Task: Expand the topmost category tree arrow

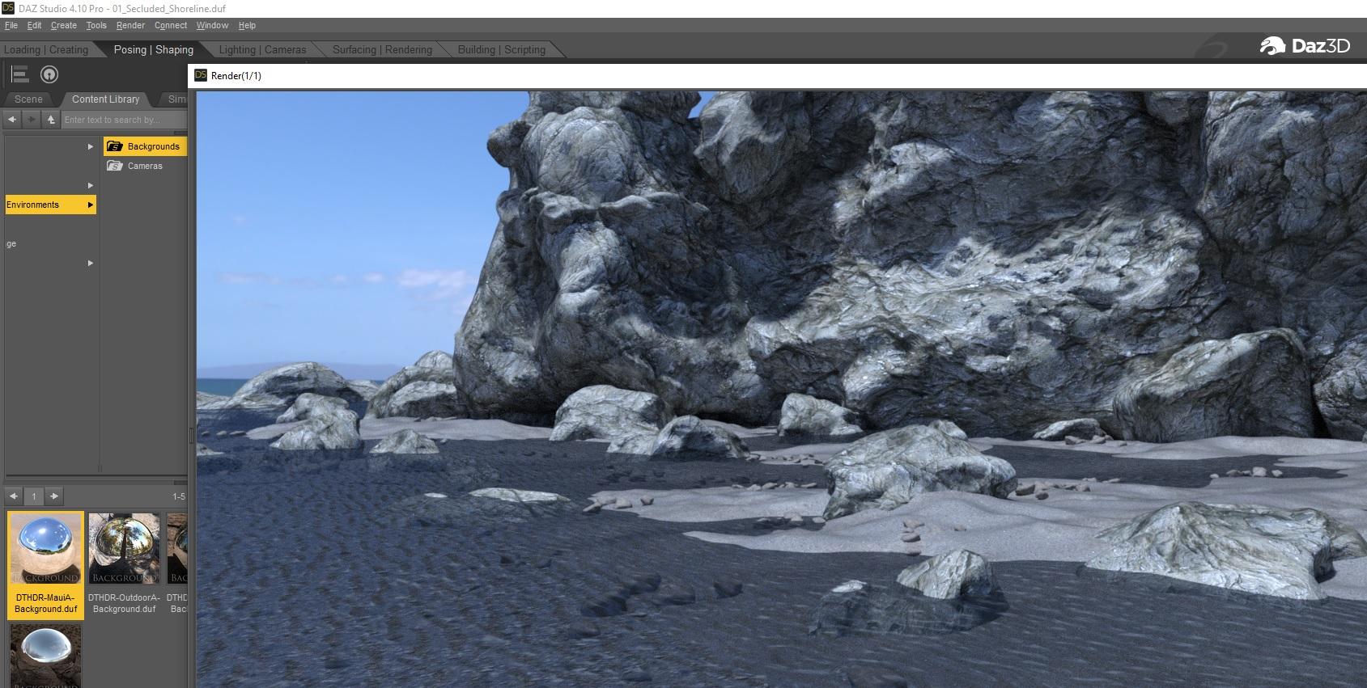Action: pos(91,147)
